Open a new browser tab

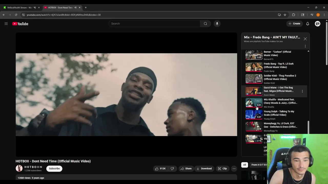point(86,8)
